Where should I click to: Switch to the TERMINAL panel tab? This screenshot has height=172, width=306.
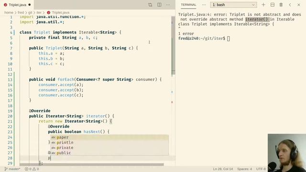pyautogui.click(x=188, y=5)
